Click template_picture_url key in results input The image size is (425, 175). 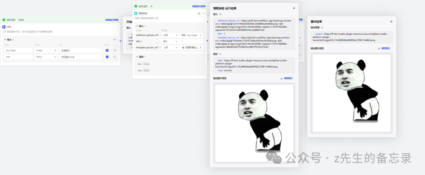[x=228, y=37]
